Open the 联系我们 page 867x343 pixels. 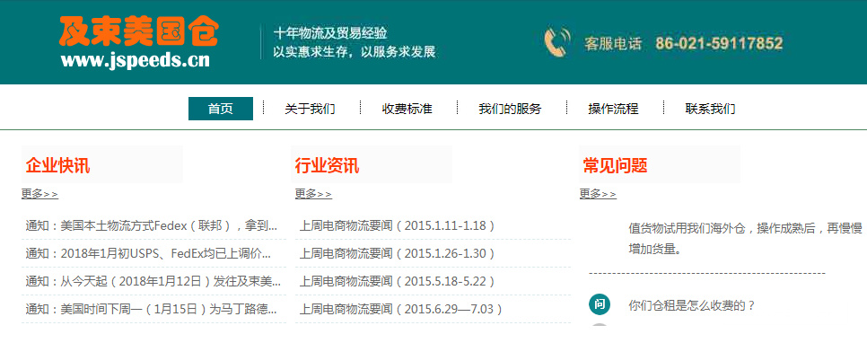point(711,109)
